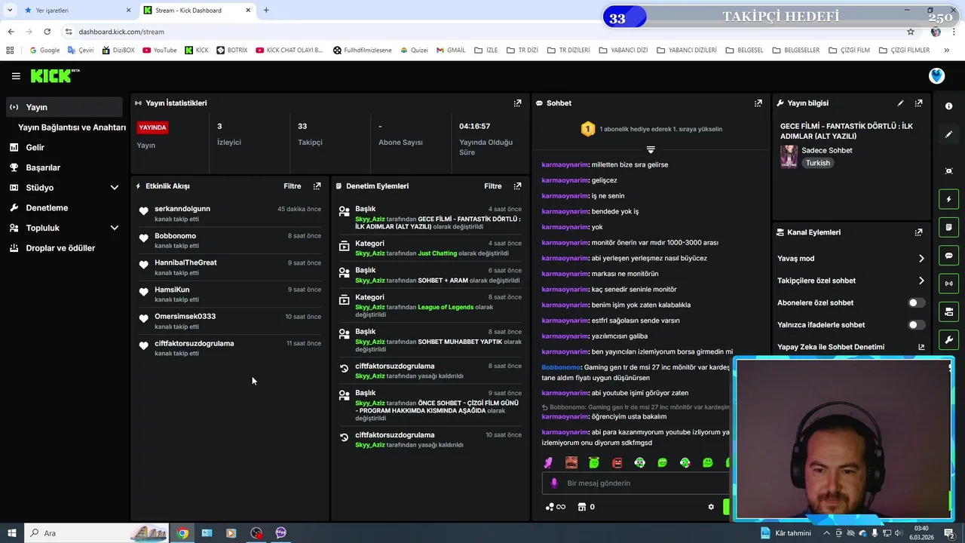Select Yayın in the sidebar
The width and height of the screenshot is (965, 543).
click(64, 107)
